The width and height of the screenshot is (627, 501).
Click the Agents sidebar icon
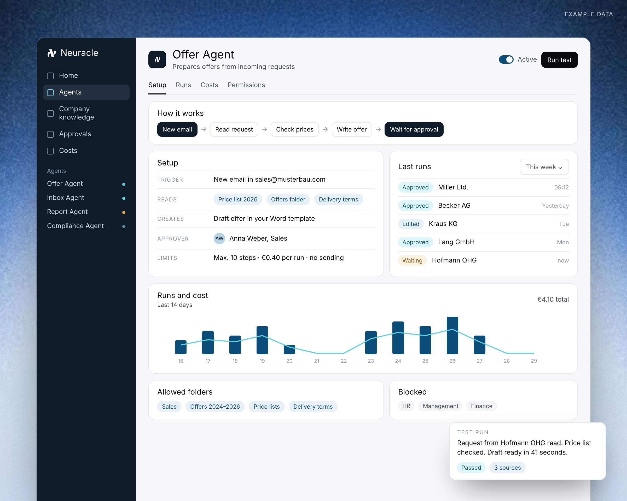50,92
